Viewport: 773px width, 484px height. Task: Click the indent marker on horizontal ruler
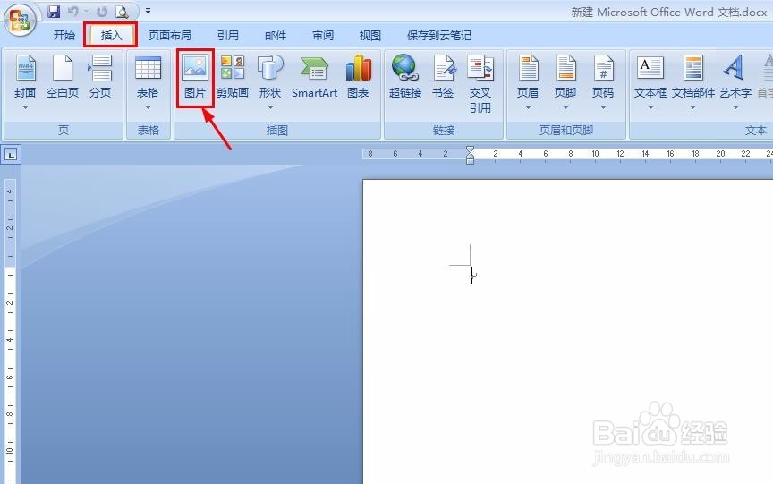click(470, 155)
